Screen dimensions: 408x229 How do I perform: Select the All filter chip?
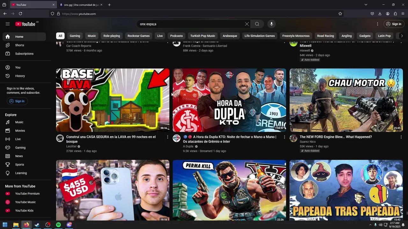coord(60,36)
